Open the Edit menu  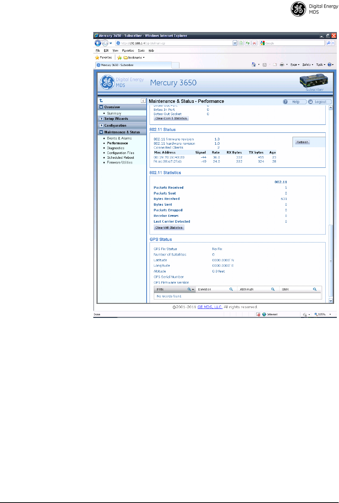[106, 51]
